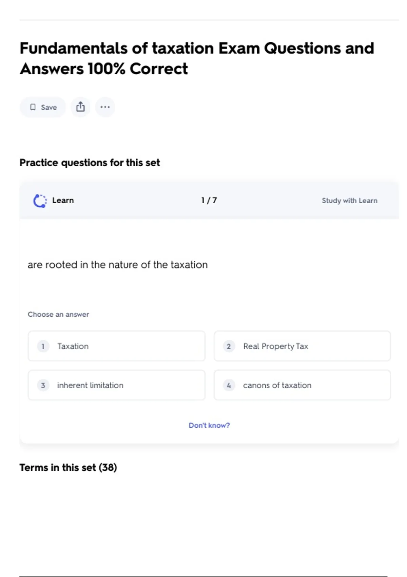Click the 'Terms in this set (38)' heading

pyautogui.click(x=68, y=467)
